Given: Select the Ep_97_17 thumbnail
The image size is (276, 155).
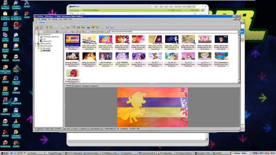Looking at the screenshot, I should coord(205,59).
